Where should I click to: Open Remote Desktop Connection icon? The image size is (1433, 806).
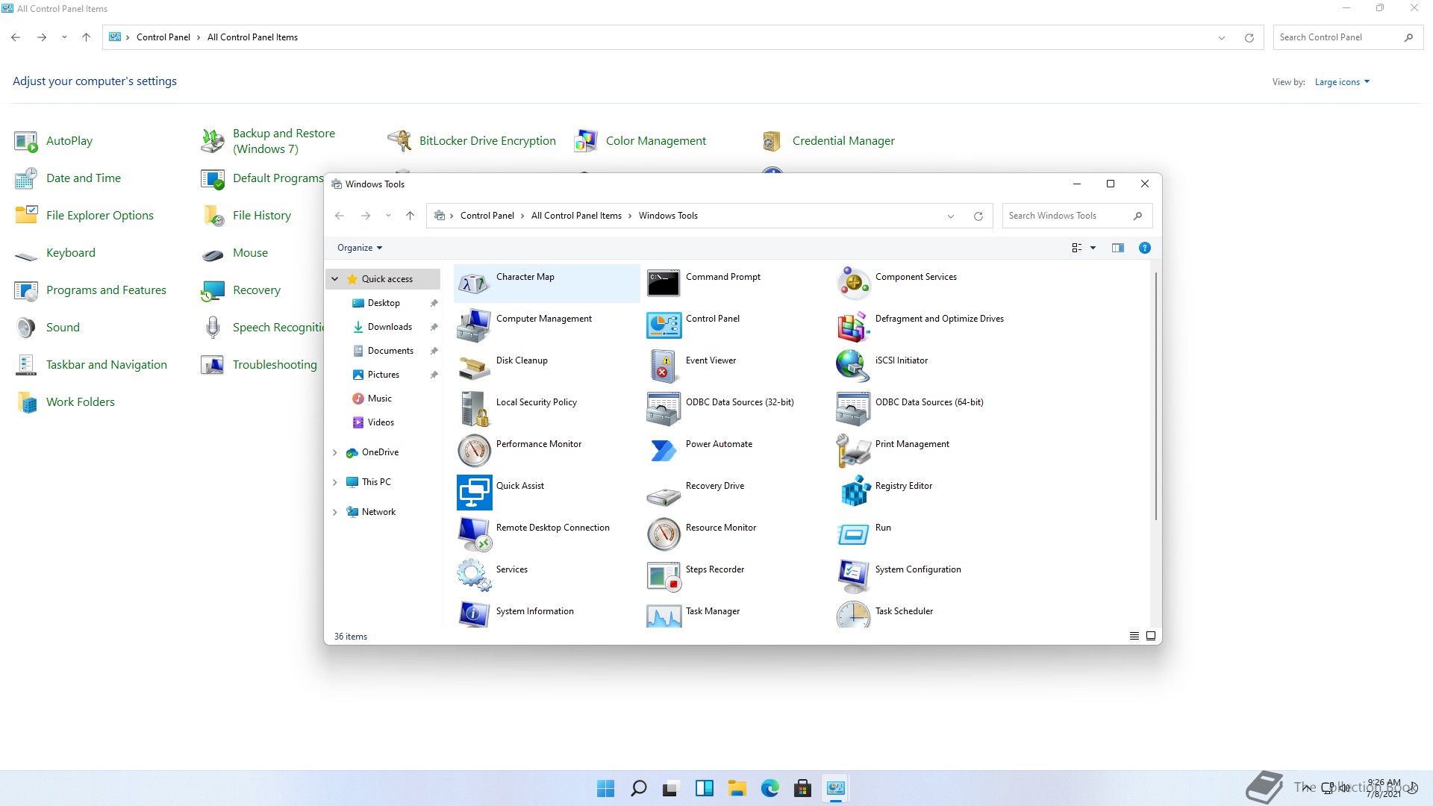pos(474,534)
